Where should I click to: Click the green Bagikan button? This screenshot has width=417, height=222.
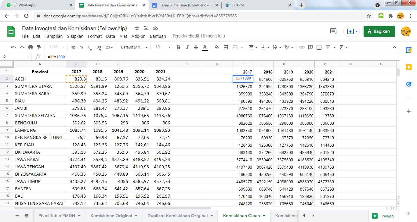pyautogui.click(x=379, y=31)
